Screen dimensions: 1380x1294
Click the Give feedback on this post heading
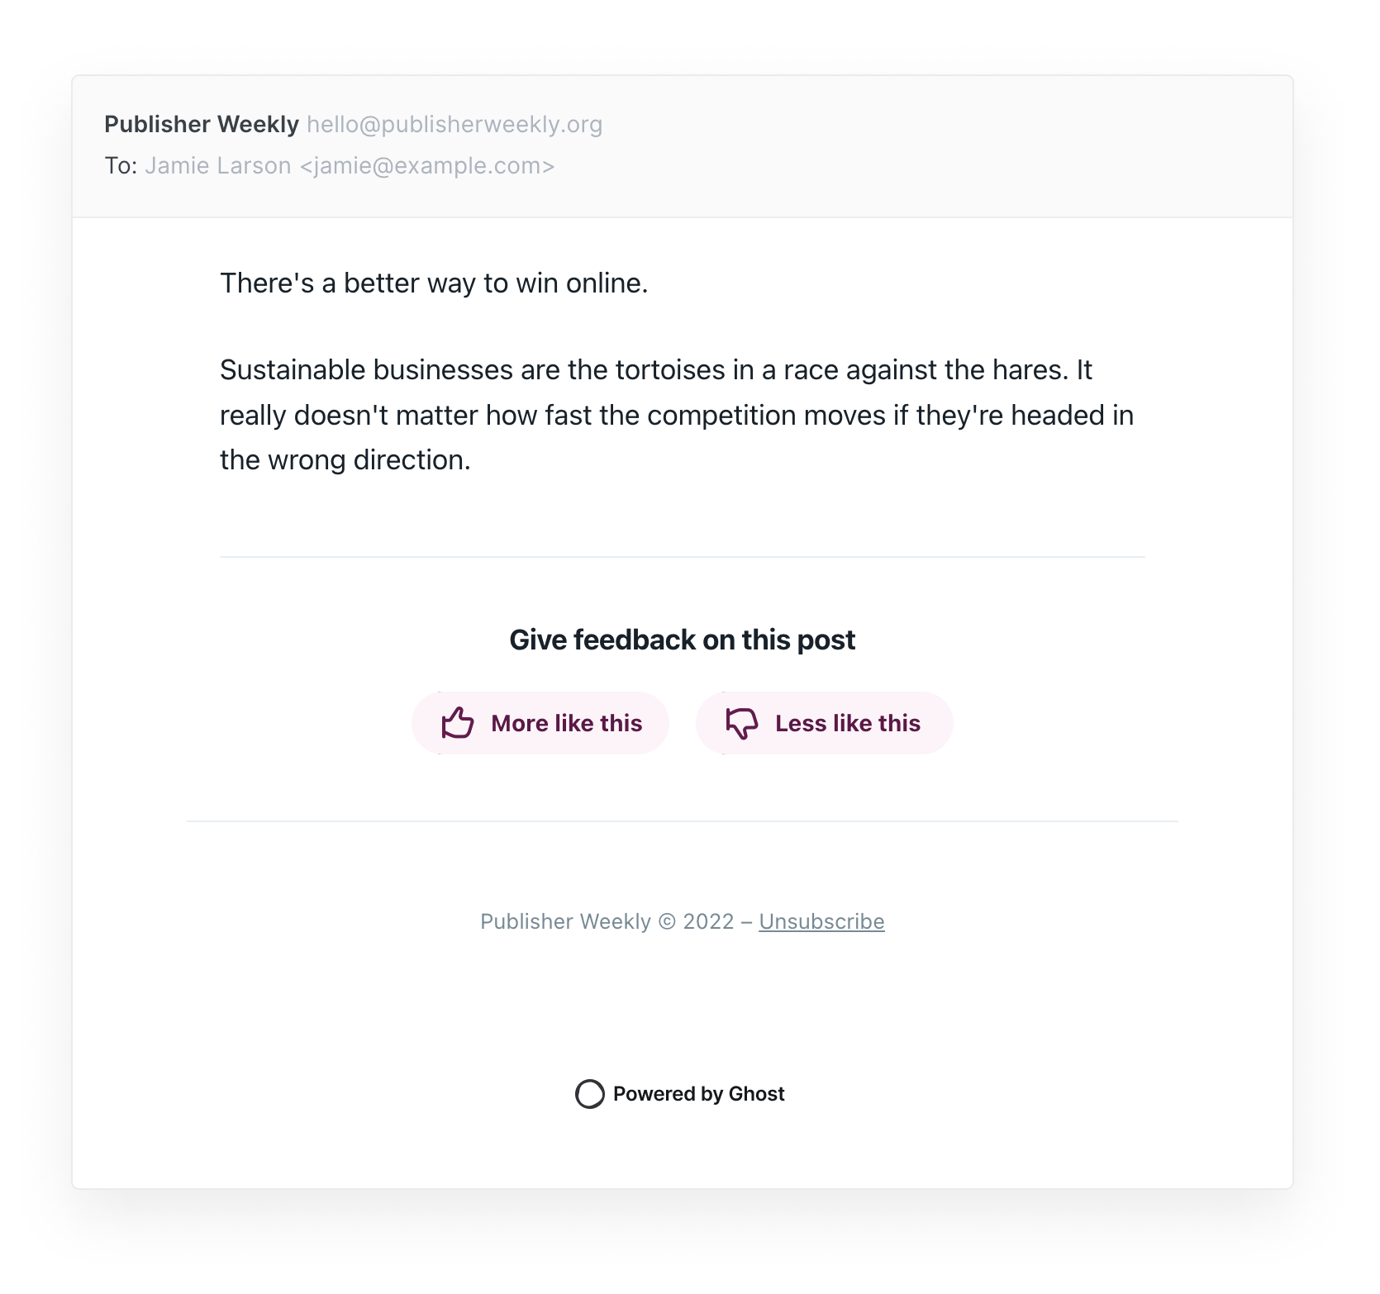tap(683, 640)
